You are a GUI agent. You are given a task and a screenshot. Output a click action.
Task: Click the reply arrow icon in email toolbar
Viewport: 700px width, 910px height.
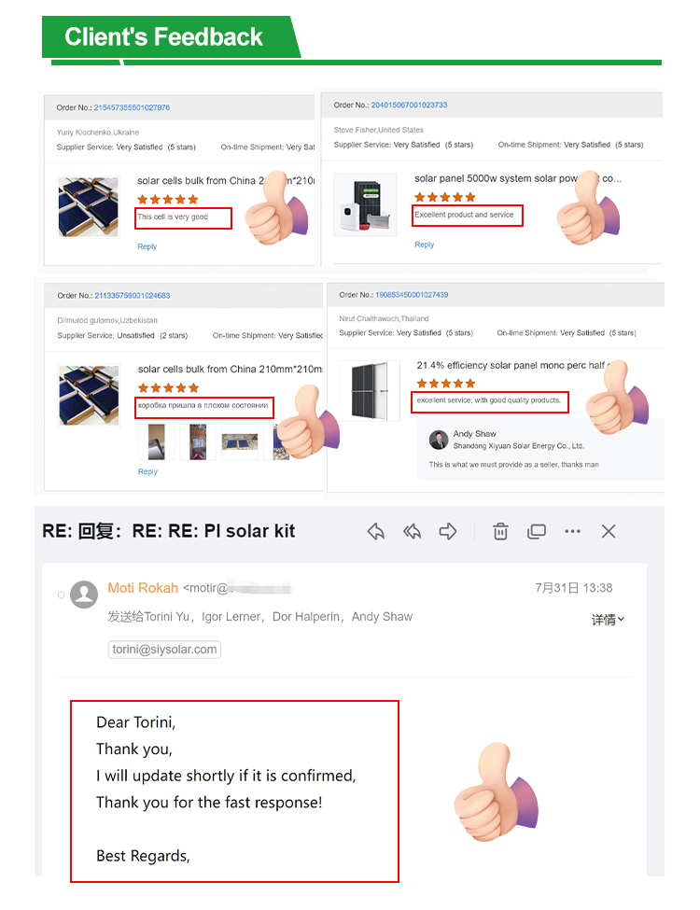[376, 531]
